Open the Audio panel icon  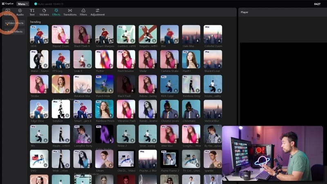click(x=20, y=11)
